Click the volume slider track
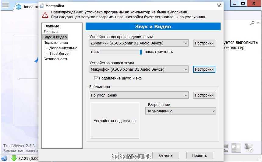The image size is (262, 162). click(120, 52)
